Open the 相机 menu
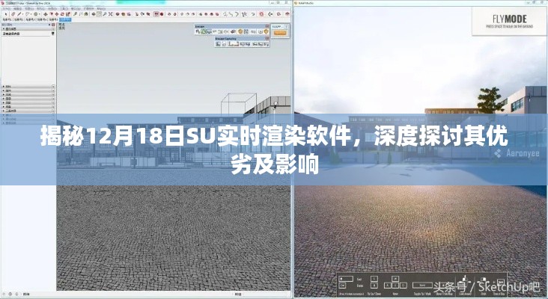The image size is (548, 299). pos(41,9)
